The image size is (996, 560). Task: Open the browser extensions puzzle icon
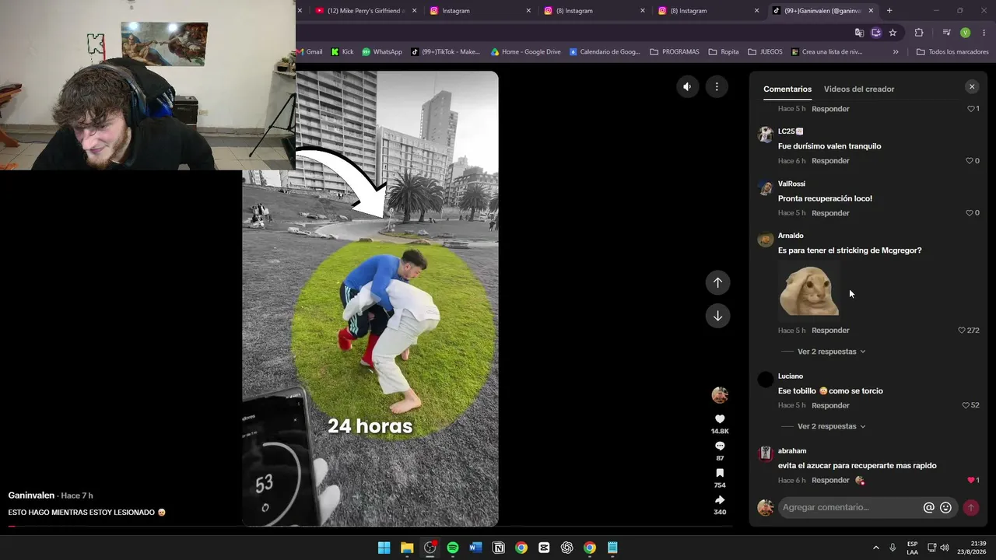click(919, 33)
